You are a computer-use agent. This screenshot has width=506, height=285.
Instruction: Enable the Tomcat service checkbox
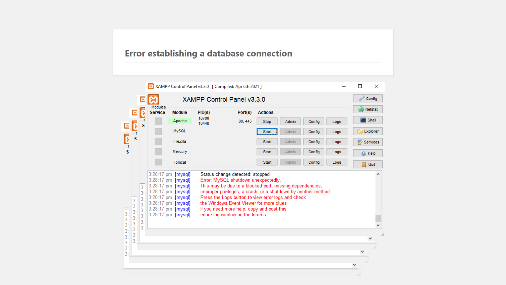point(158,162)
